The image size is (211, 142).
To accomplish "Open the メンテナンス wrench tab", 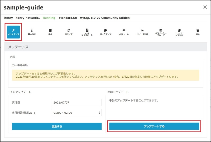I will [x=13, y=32].
